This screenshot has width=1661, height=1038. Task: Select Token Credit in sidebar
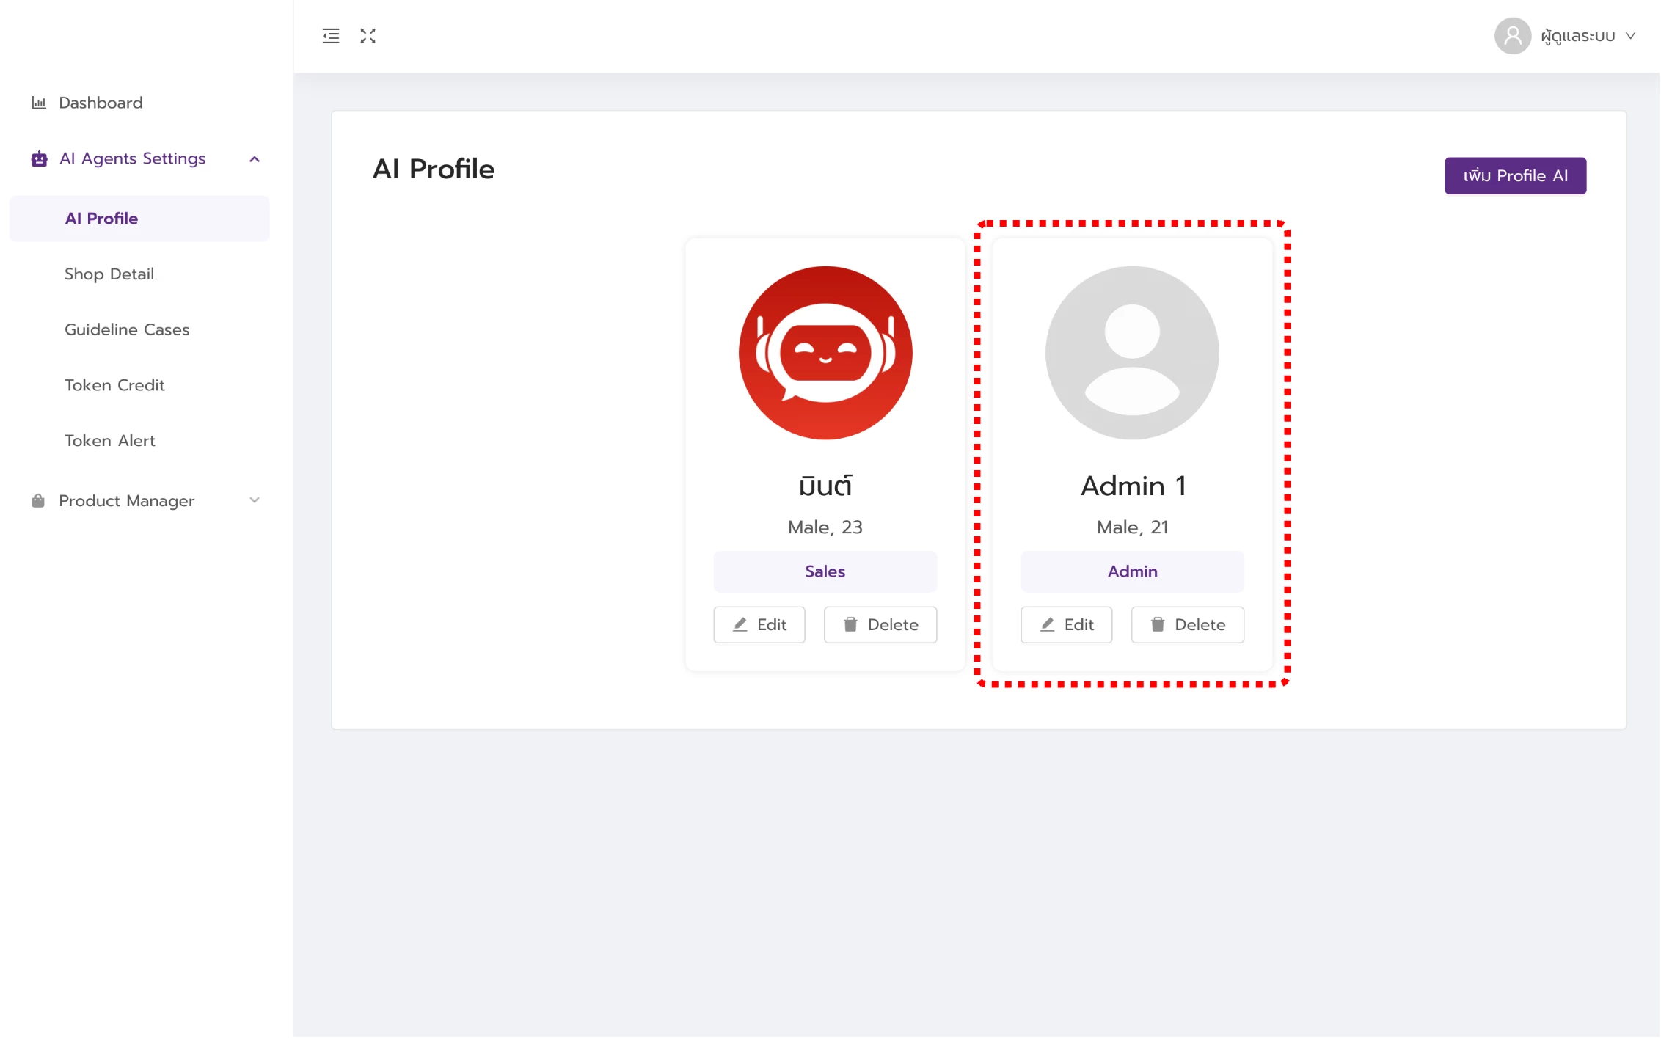(x=114, y=385)
